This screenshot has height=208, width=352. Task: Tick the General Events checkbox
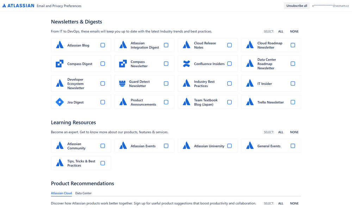(293, 146)
